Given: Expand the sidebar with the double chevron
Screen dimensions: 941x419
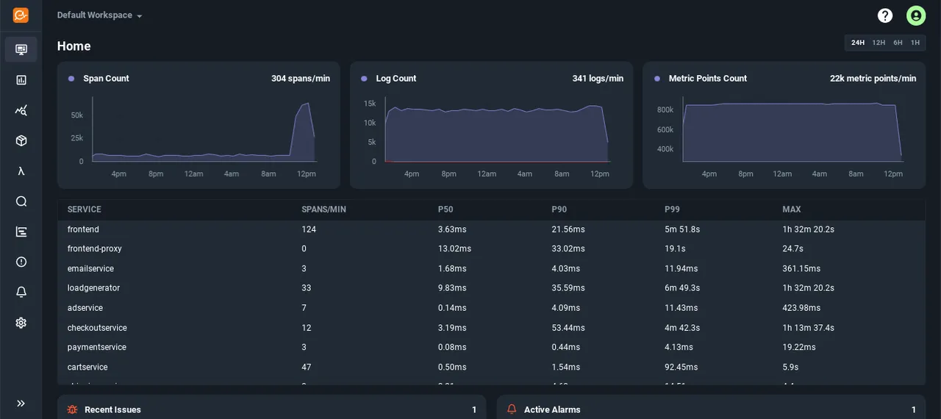Looking at the screenshot, I should click(21, 404).
